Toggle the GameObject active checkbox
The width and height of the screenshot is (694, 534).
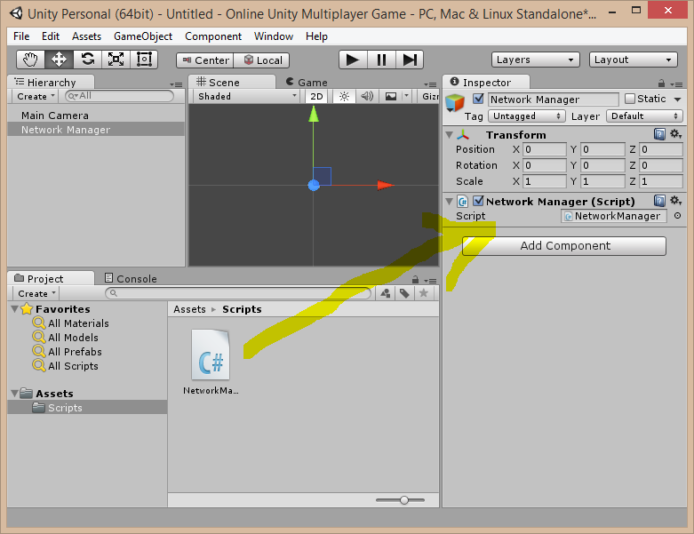click(478, 99)
